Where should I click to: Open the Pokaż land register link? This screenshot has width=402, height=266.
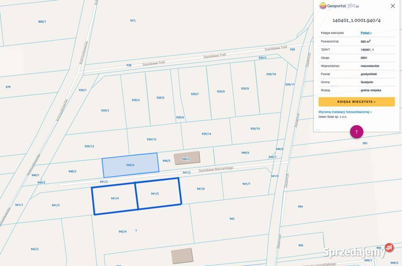[366, 33]
